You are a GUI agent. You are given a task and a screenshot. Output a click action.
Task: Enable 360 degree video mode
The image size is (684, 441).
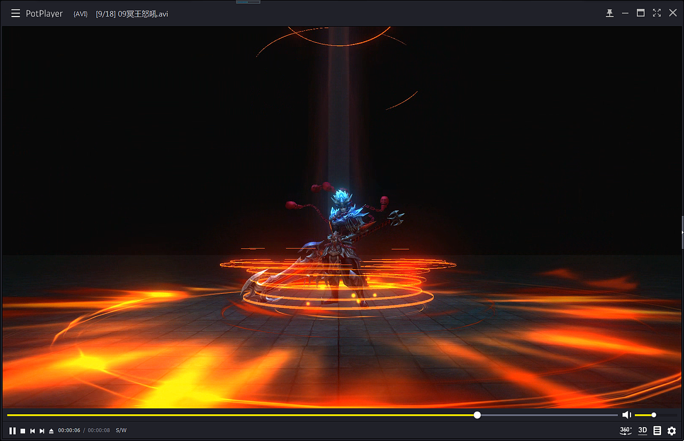point(626,430)
